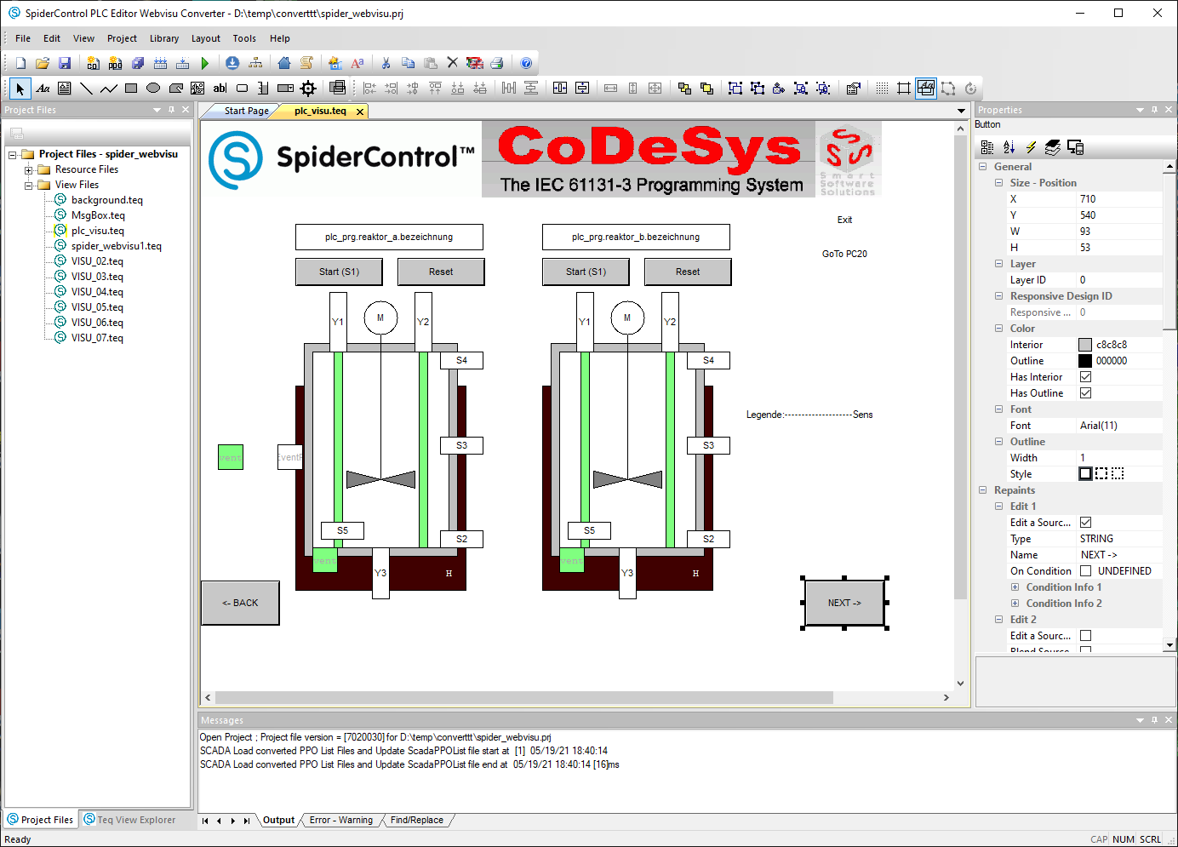Switch properties to categorized view
1178x847 pixels.
point(987,146)
